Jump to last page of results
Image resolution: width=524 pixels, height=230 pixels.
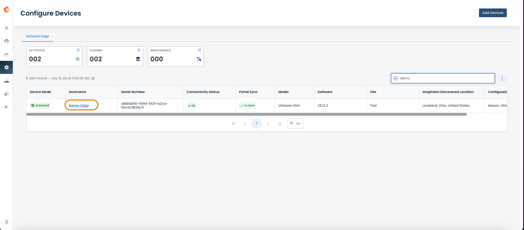279,124
